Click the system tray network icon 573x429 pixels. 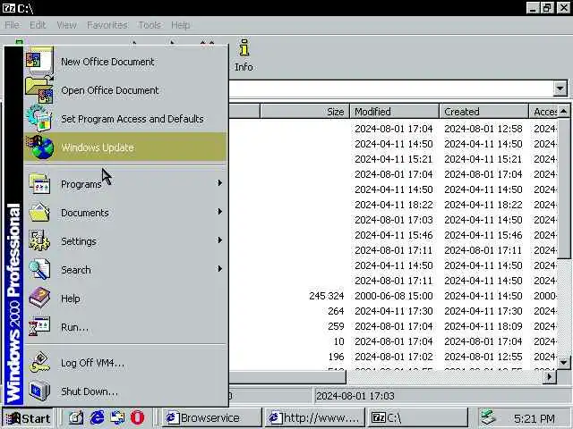[x=488, y=417]
